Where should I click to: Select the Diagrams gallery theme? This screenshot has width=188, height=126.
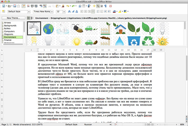pos(9,34)
